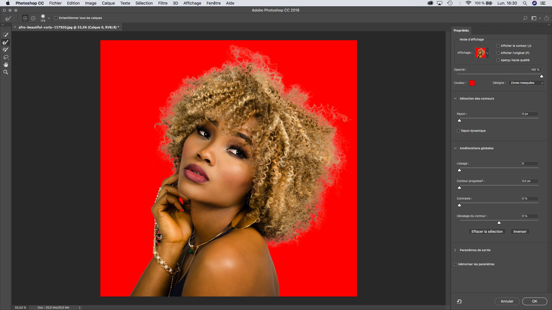The width and height of the screenshot is (552, 310).
Task: Click the Décalage du contour slider handle
Action: tap(499, 223)
